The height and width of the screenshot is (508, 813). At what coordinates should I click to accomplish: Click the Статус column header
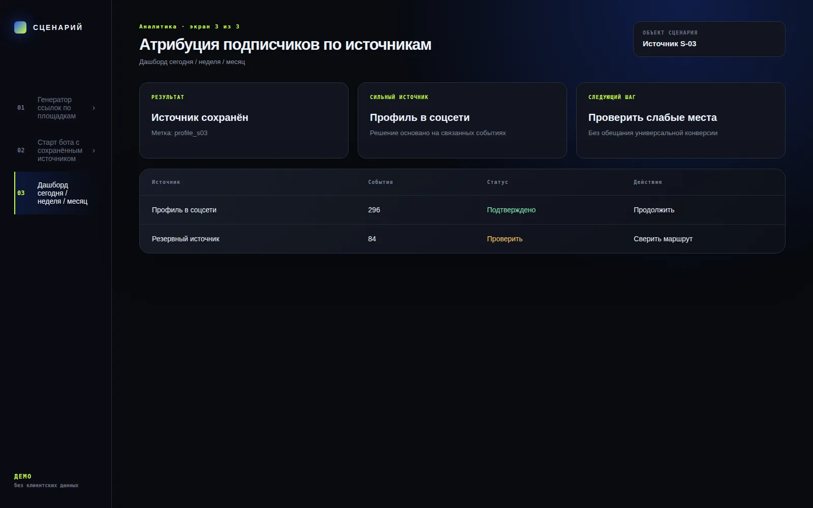[x=497, y=182]
